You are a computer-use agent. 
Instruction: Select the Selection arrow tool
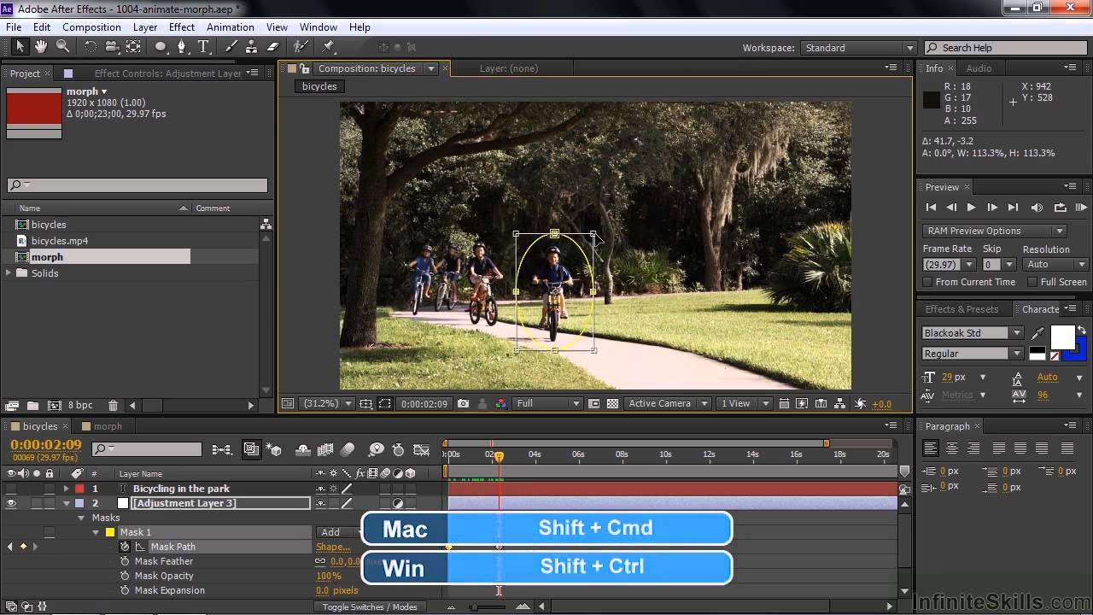coord(20,47)
